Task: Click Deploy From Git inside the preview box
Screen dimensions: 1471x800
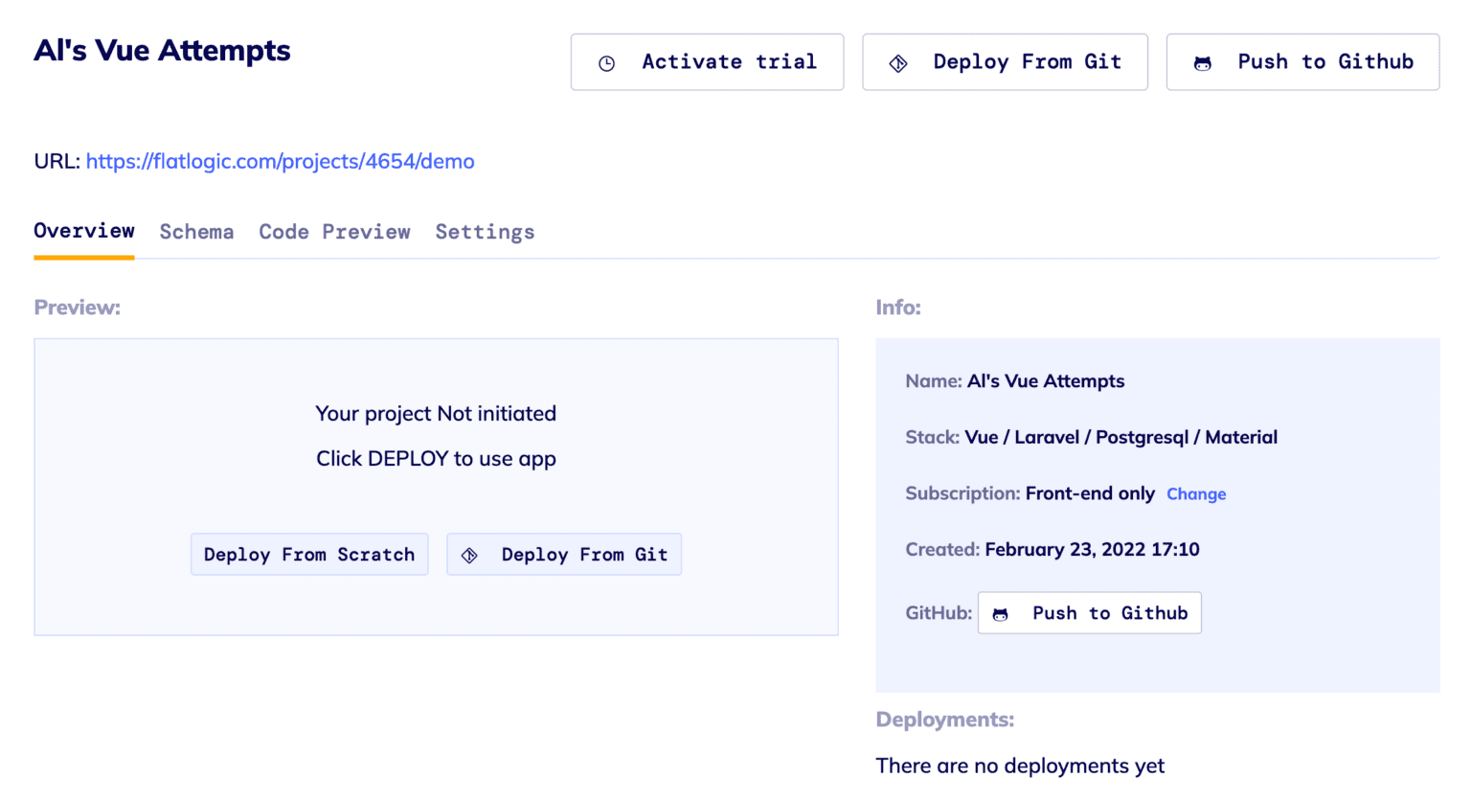Action: (564, 554)
